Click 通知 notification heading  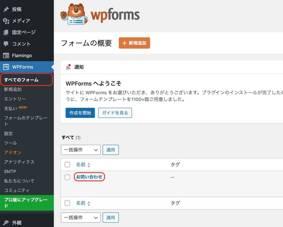point(79,67)
